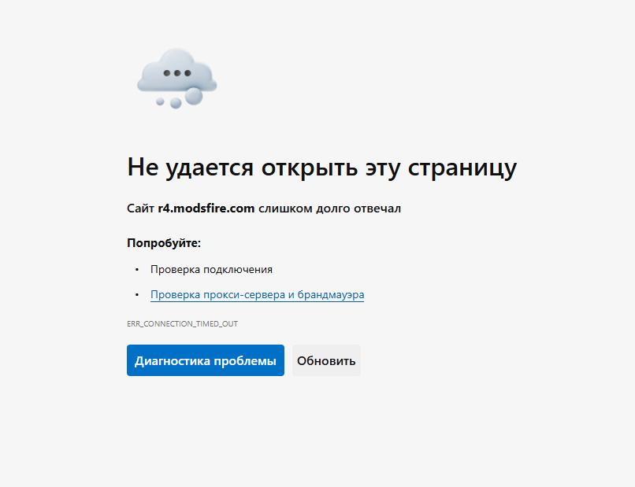Click the bold r4.modsfire.com domain name

pos(206,208)
